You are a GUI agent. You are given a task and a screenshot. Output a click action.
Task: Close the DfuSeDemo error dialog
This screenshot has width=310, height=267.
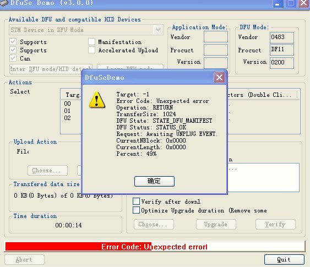219,77
